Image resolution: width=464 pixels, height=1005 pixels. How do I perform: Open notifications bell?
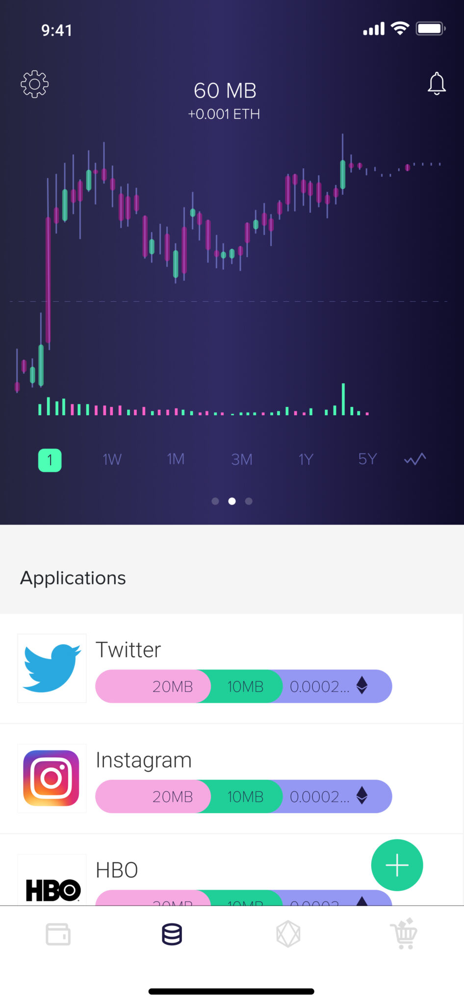click(x=436, y=83)
